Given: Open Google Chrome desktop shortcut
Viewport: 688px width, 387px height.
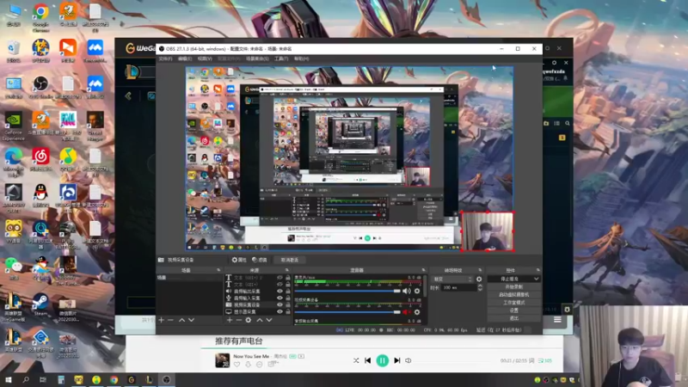Looking at the screenshot, I should (40, 18).
